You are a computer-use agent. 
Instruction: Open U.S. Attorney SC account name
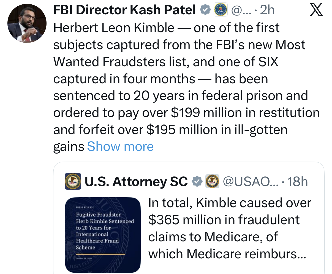click(x=136, y=181)
